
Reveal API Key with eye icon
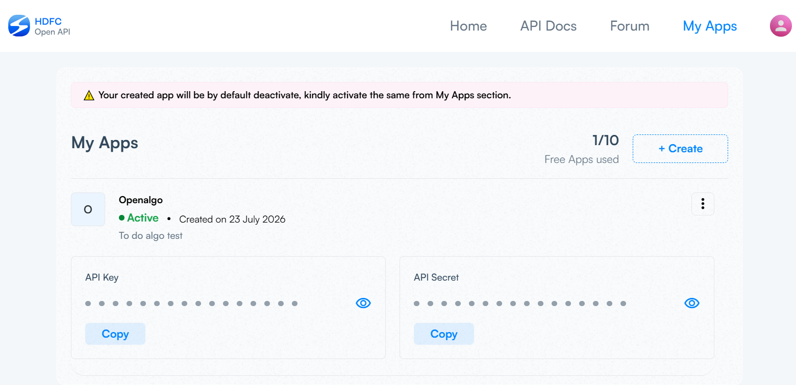363,304
